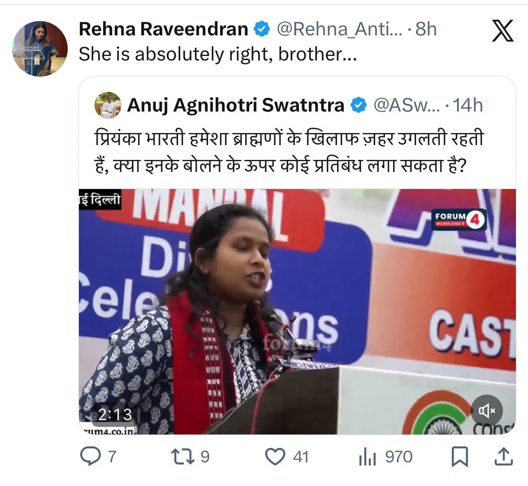Image resolution: width=528 pixels, height=486 pixels.
Task: Bookmark this post
Action: [x=459, y=457]
